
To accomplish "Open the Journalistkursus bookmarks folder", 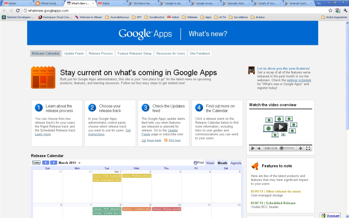I will pyautogui.click(x=118, y=17).
